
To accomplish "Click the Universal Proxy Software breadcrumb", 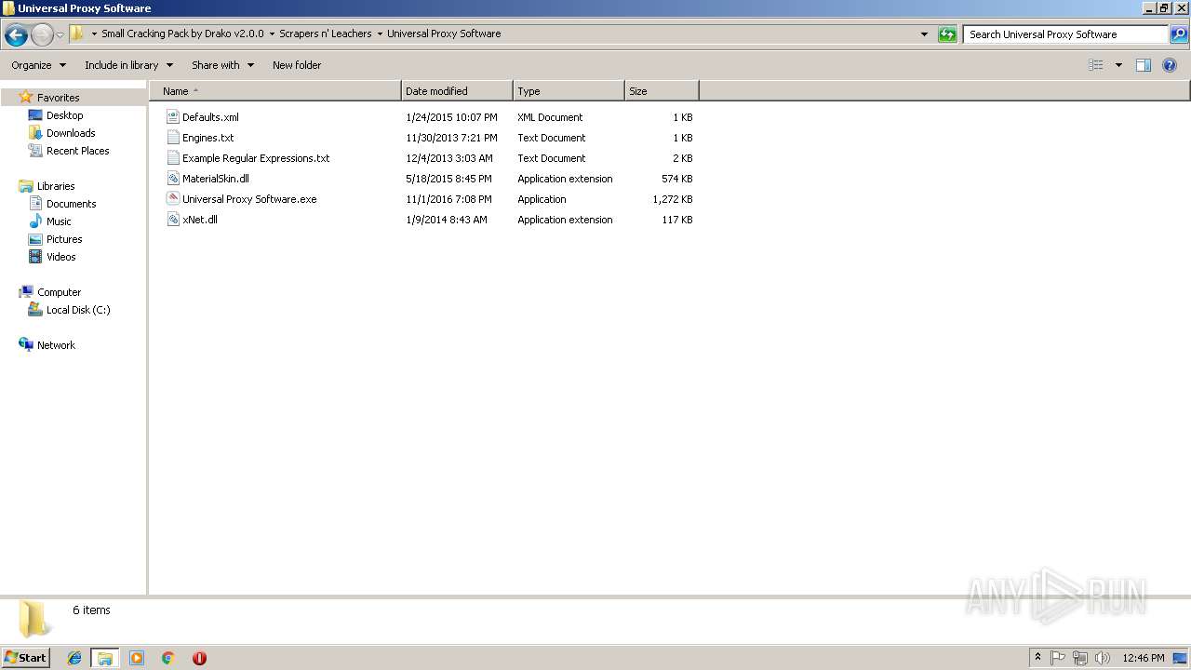I will click(444, 33).
